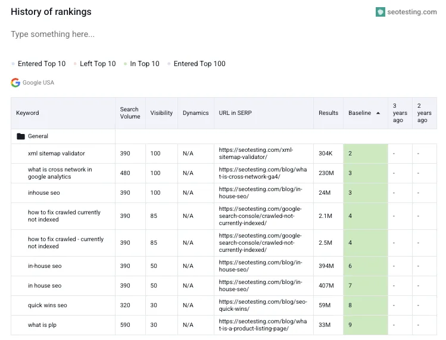Click the 'Google USA' label
The width and height of the screenshot is (446, 340).
coord(38,83)
